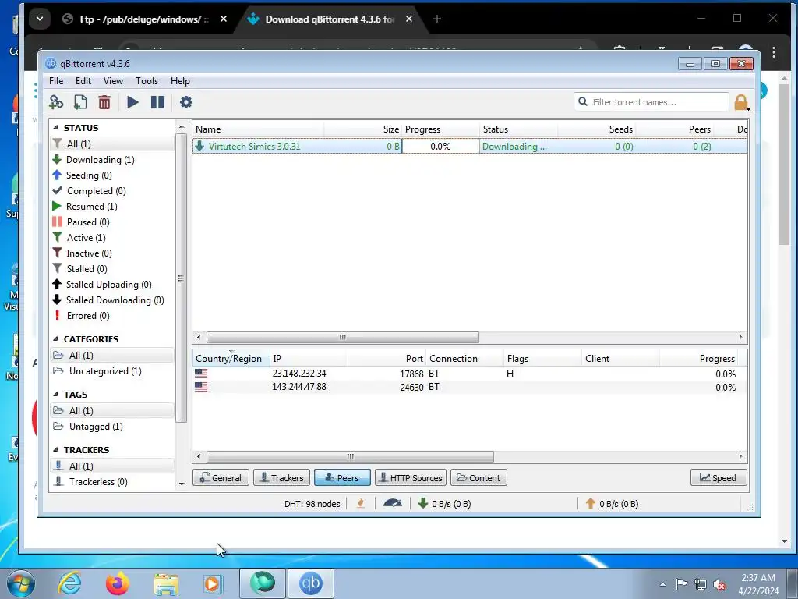798x599 pixels.
Task: Open the File menu
Action: pyautogui.click(x=56, y=81)
